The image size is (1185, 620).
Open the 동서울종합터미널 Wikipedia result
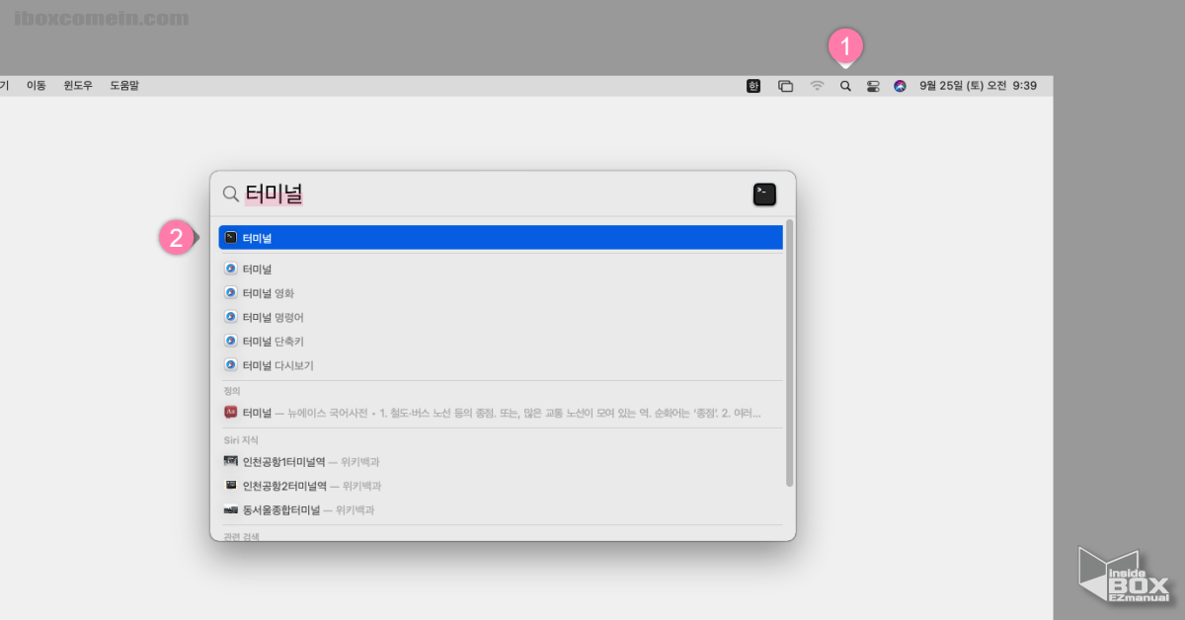tap(281, 510)
